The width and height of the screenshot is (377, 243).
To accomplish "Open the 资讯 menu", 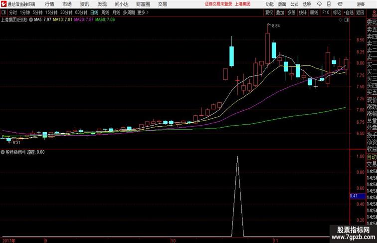I will tap(84, 4).
